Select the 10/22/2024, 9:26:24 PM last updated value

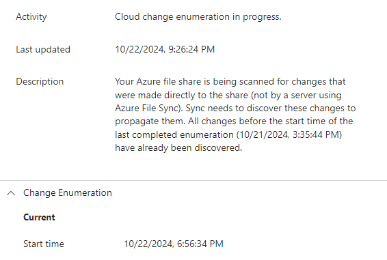(165, 49)
